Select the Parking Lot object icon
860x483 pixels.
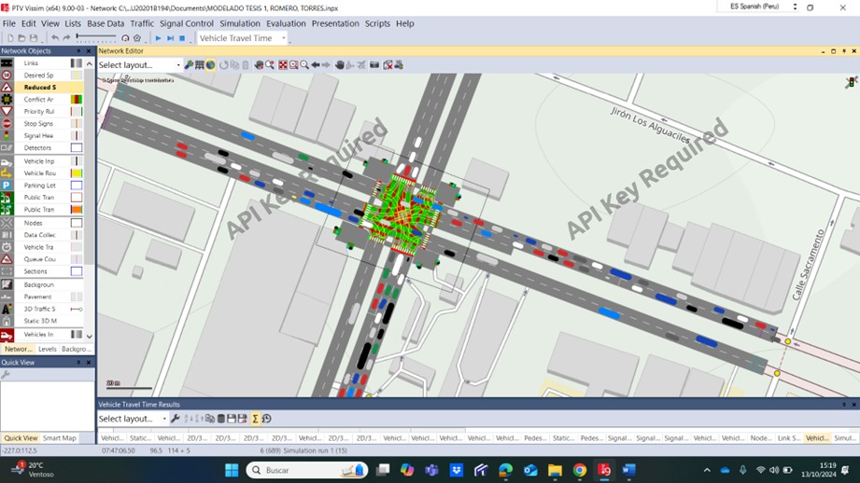click(x=7, y=186)
